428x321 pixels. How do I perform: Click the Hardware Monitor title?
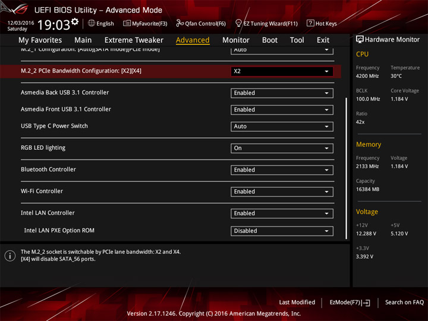pos(392,40)
